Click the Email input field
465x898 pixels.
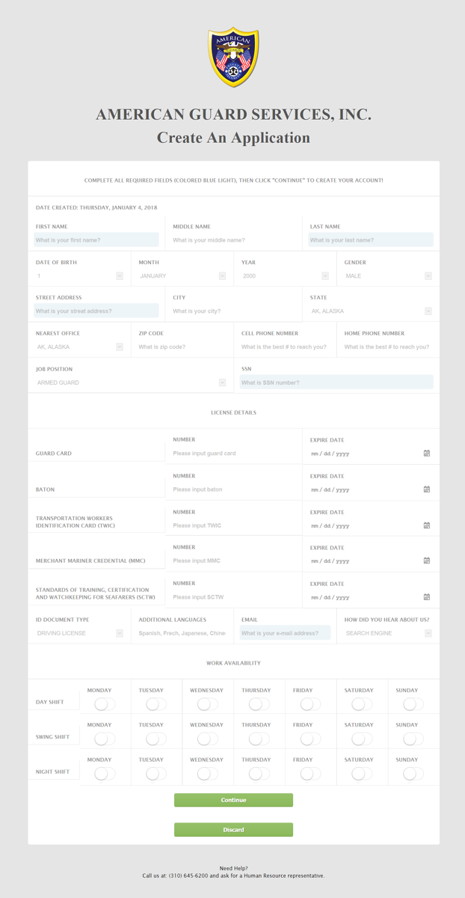(285, 633)
